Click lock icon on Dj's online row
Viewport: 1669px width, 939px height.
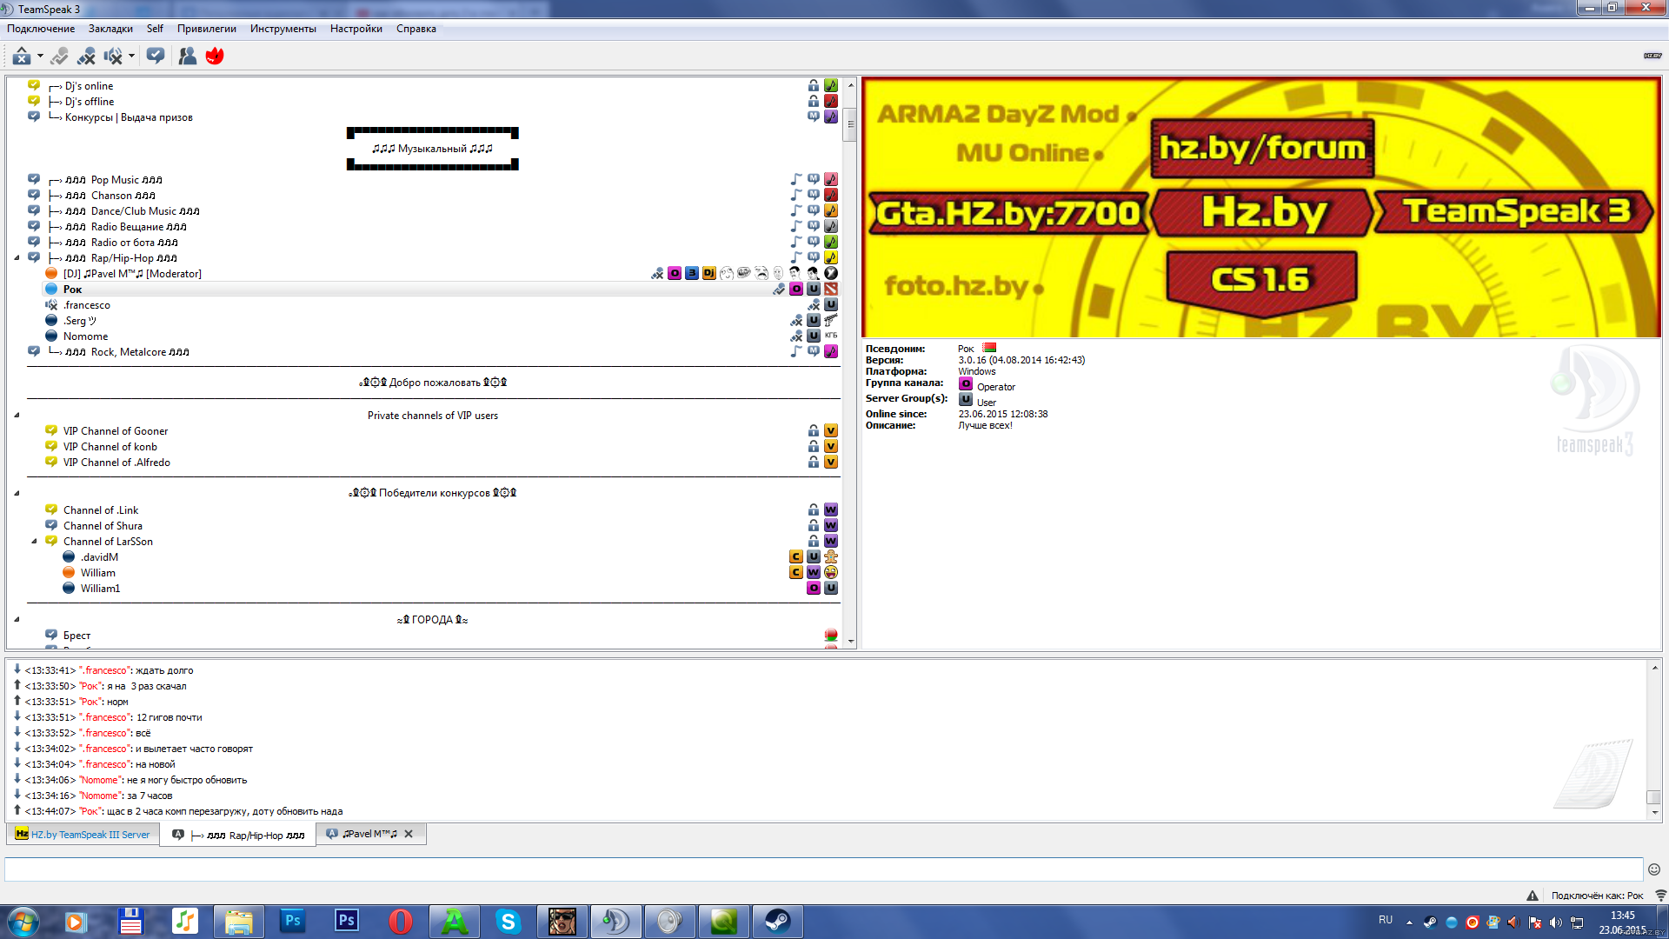[x=814, y=86]
